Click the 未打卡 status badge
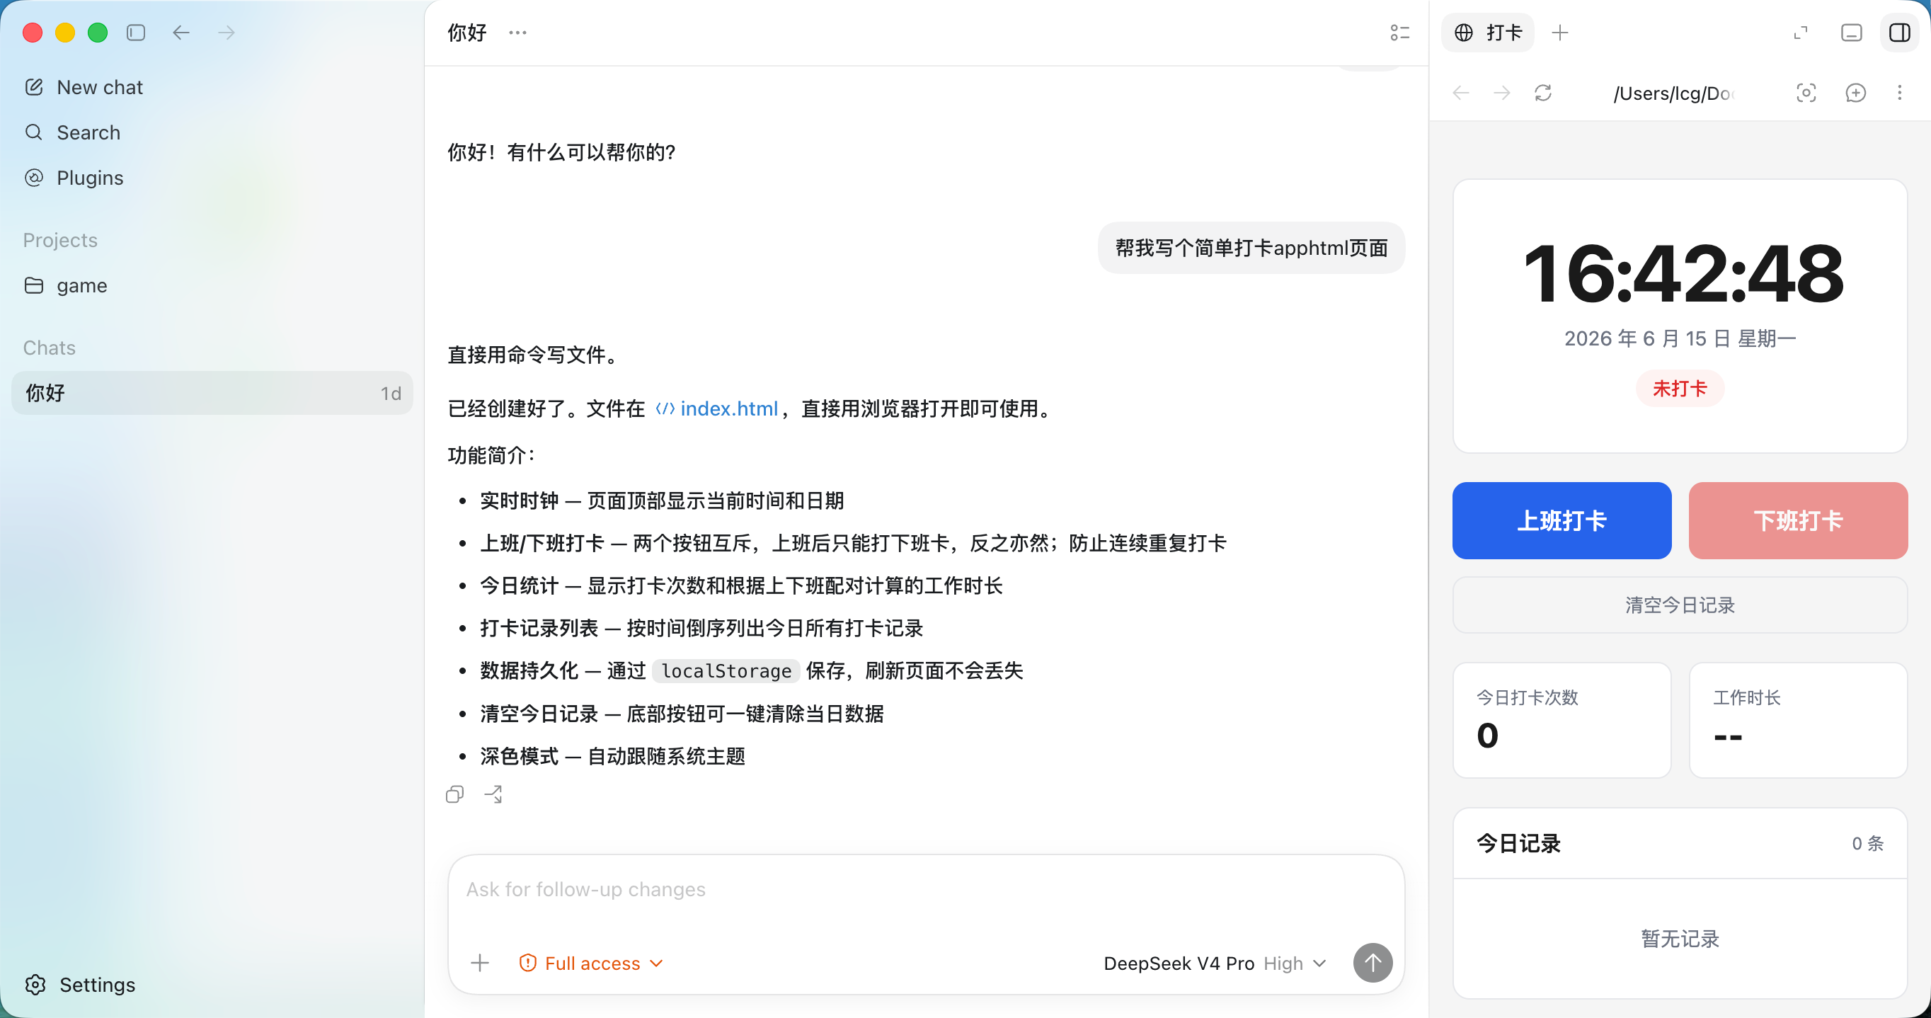The image size is (1931, 1018). 1679,389
